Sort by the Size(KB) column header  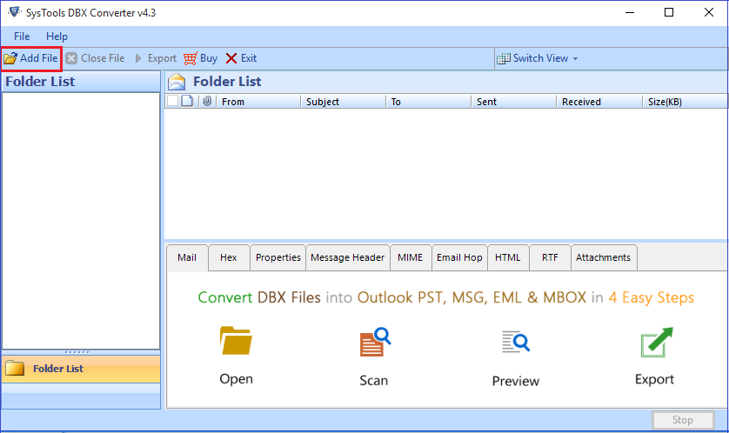685,102
